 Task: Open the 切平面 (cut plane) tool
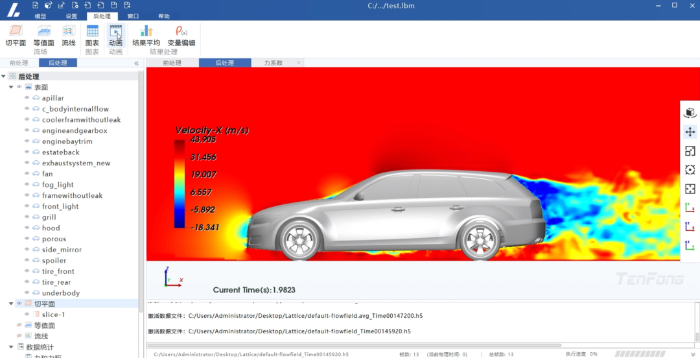click(x=16, y=35)
